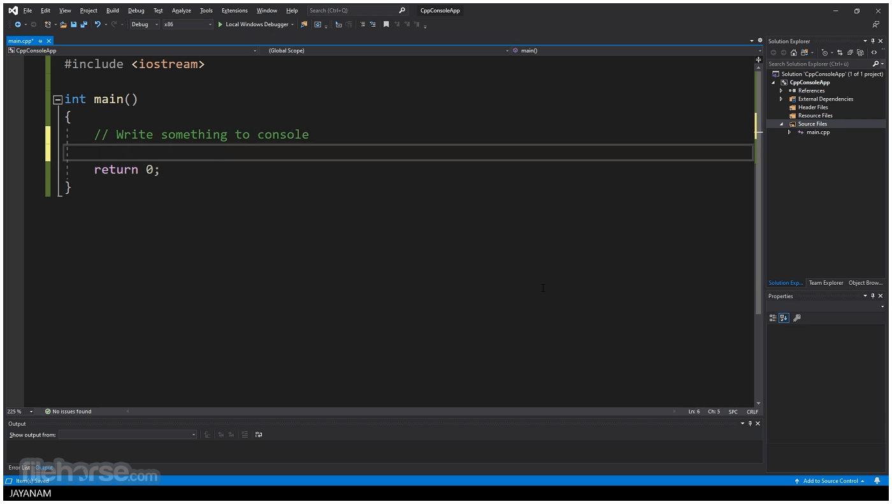892x504 pixels.
Task: Click the Toggle Bookmark flag icon
Action: coord(386,24)
